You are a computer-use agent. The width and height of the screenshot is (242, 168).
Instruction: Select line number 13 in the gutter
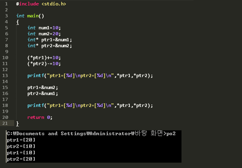point(5,76)
